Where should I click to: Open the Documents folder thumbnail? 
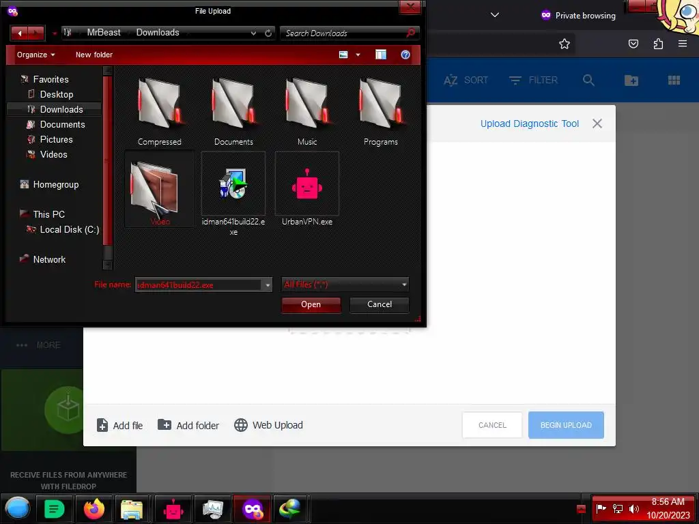pos(233,111)
